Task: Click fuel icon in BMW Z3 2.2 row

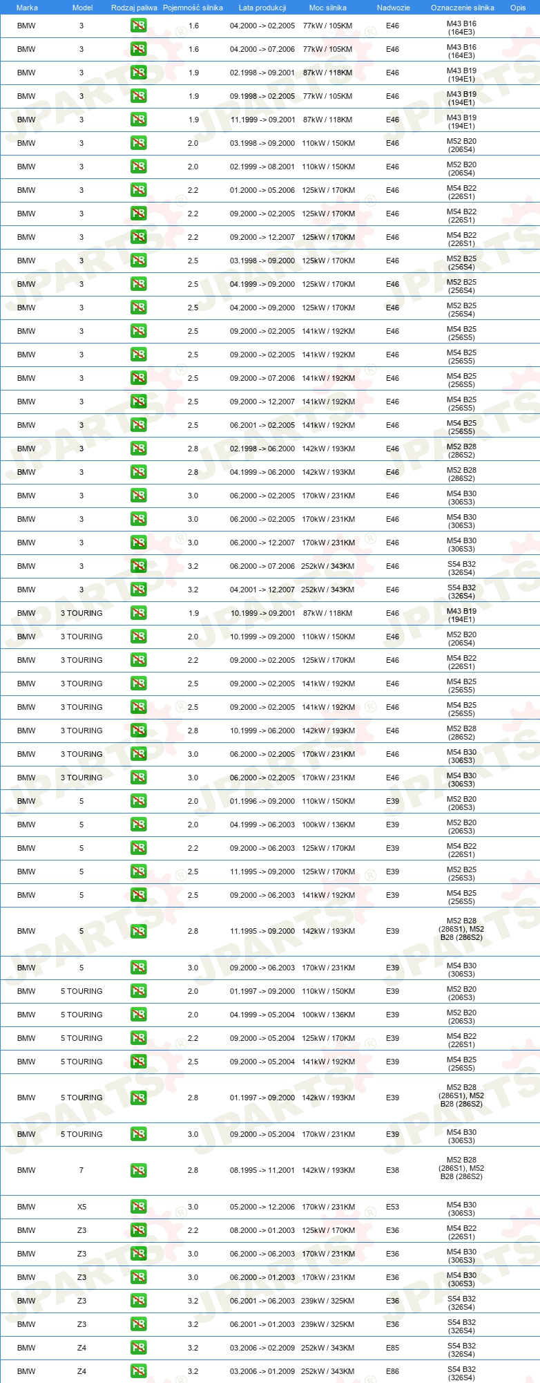Action: [x=138, y=1230]
